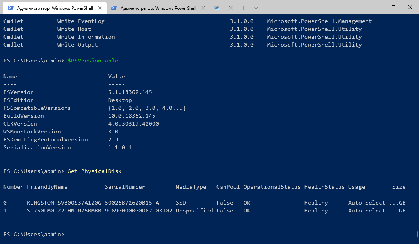
Task: Click the second tab's PowerShell icon
Action: (113, 8)
